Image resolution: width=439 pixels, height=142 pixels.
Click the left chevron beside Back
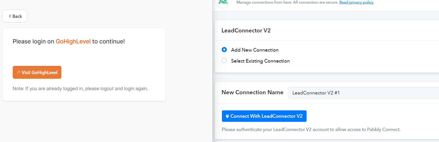point(10,16)
